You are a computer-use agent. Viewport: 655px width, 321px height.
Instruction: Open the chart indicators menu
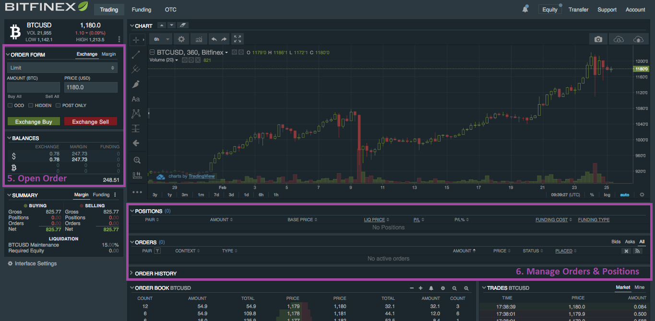[x=198, y=39]
